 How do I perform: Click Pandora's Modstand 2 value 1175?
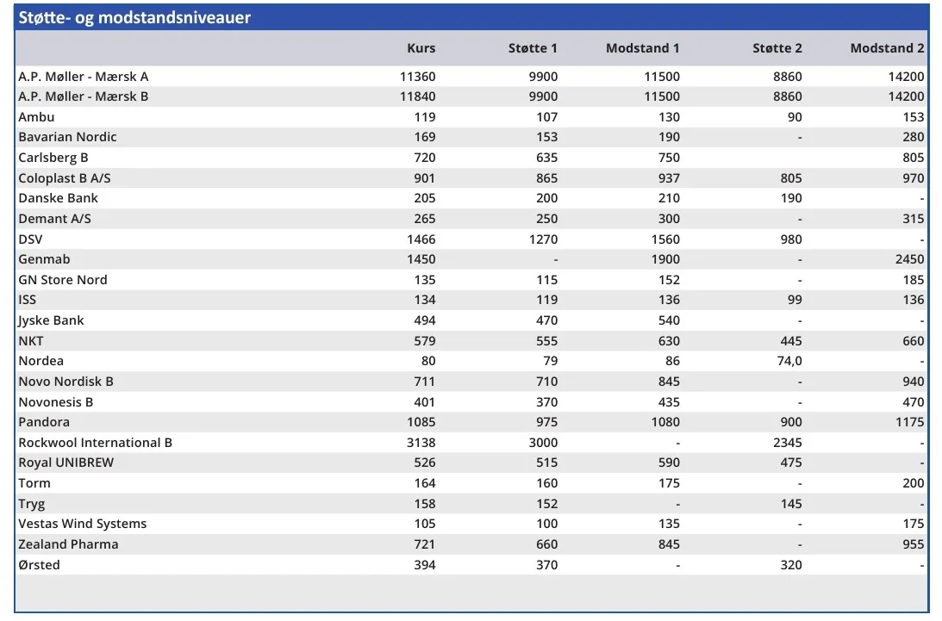click(908, 422)
